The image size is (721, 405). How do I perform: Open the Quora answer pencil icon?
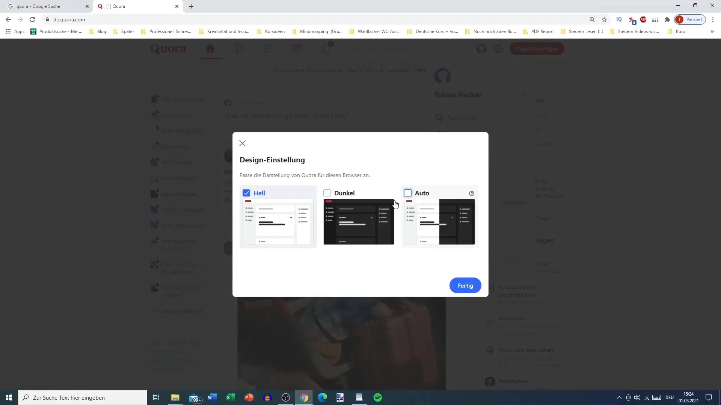pos(268,49)
